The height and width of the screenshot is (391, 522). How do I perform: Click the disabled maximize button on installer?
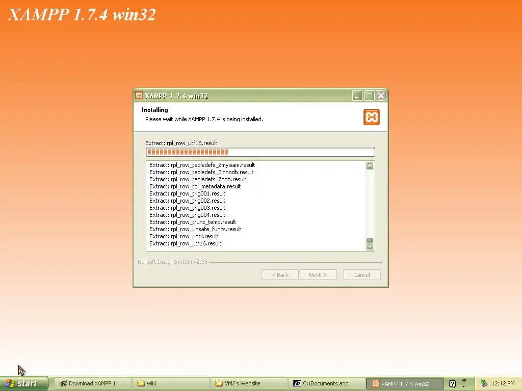click(x=369, y=96)
